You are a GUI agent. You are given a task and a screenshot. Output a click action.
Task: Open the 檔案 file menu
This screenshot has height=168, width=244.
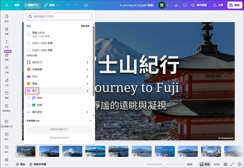tap(17, 5)
